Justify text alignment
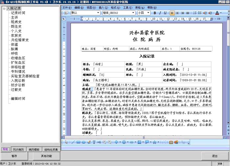This screenshot has width=230, height=166. coord(188,13)
